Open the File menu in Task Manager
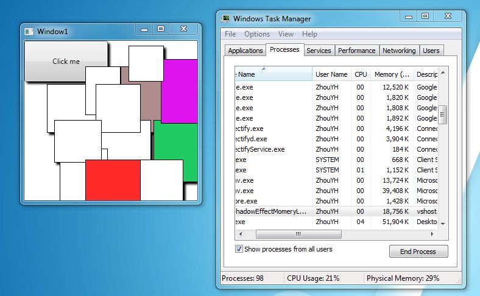Screen dimensions: 480x296 click(230, 34)
